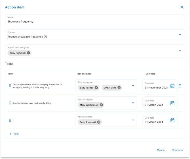Remove Sally Rooney from first task assignees
Image resolution: width=190 pixels, height=159 pixels.
tap(96, 88)
